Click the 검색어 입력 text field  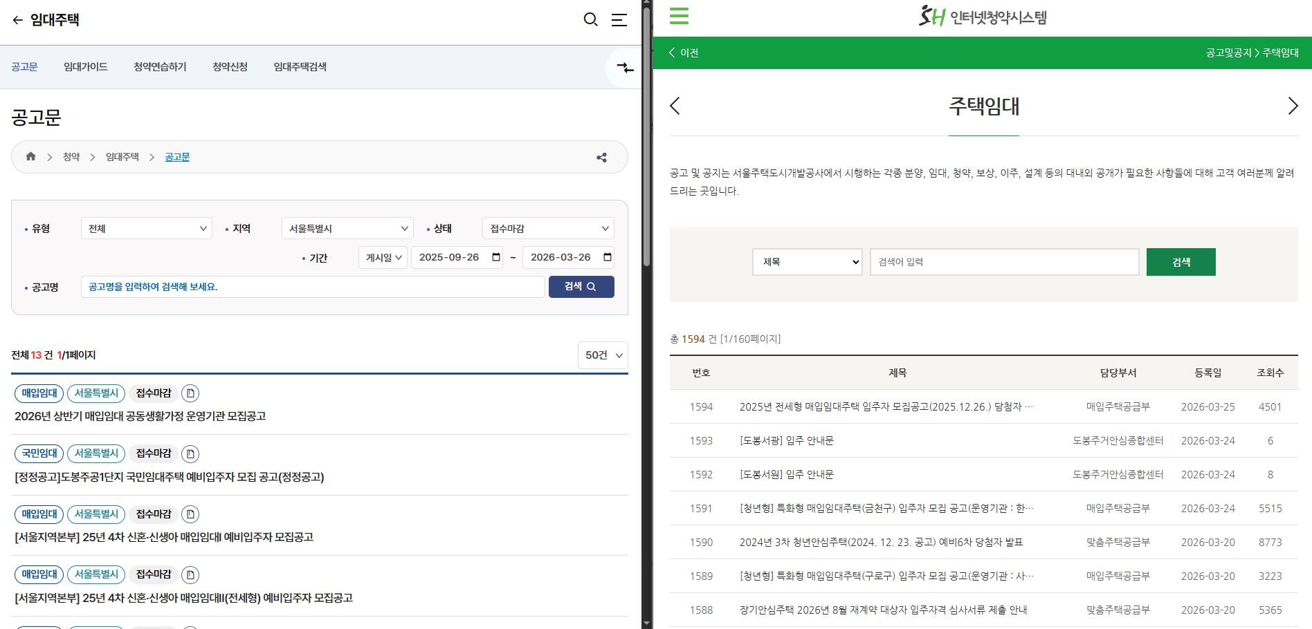coord(1003,261)
